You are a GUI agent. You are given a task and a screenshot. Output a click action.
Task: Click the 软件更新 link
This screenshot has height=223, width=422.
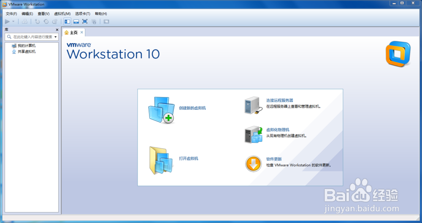pyautogui.click(x=274, y=159)
